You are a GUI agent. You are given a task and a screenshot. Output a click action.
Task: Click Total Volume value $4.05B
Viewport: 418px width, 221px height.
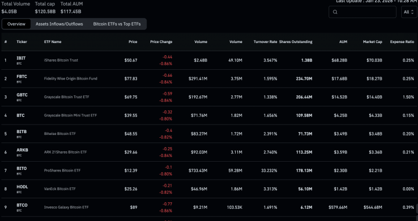click(x=9, y=12)
